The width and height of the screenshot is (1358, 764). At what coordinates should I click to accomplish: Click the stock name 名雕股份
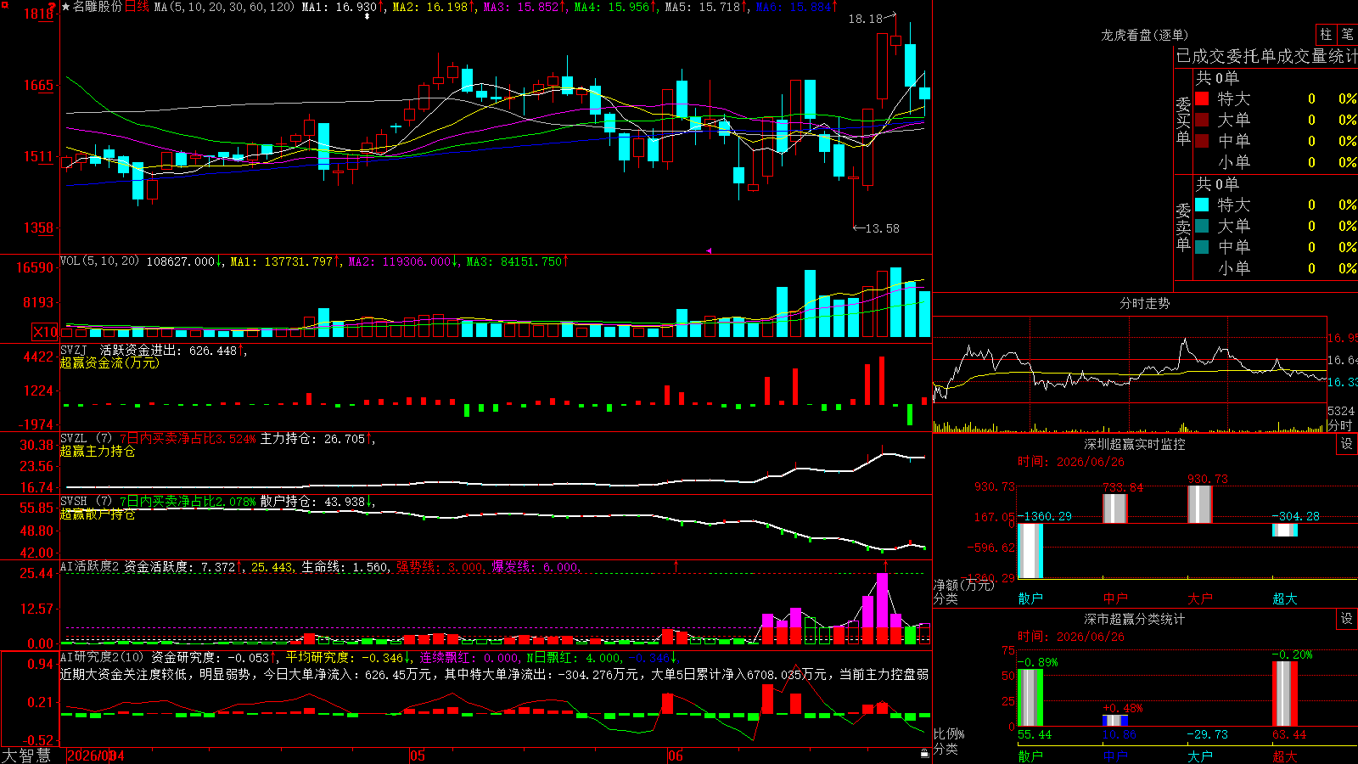point(98,7)
